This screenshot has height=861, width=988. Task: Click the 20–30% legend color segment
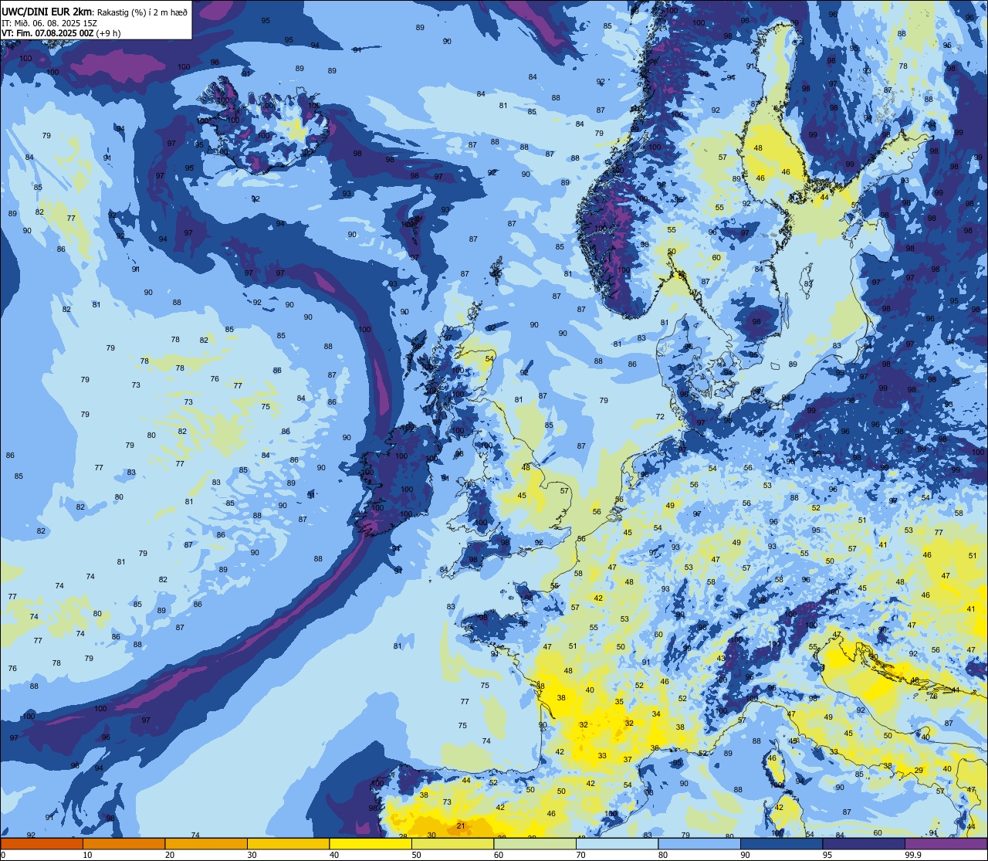[x=206, y=843]
